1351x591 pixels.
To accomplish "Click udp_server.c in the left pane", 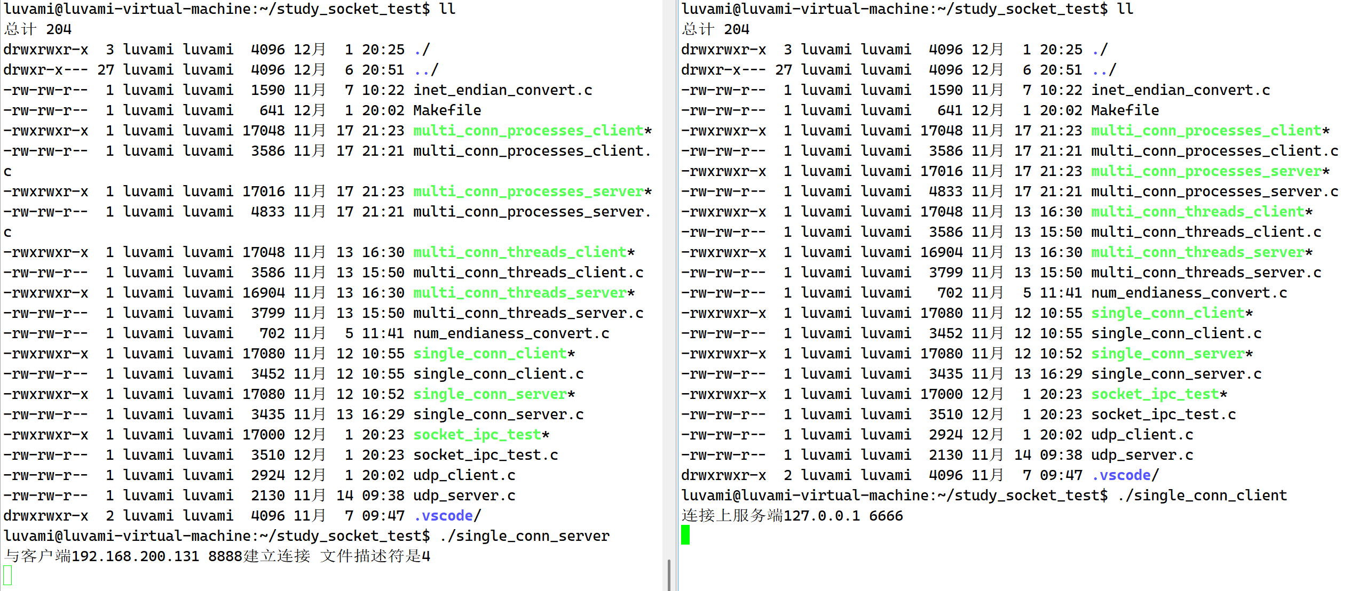I will (x=464, y=496).
